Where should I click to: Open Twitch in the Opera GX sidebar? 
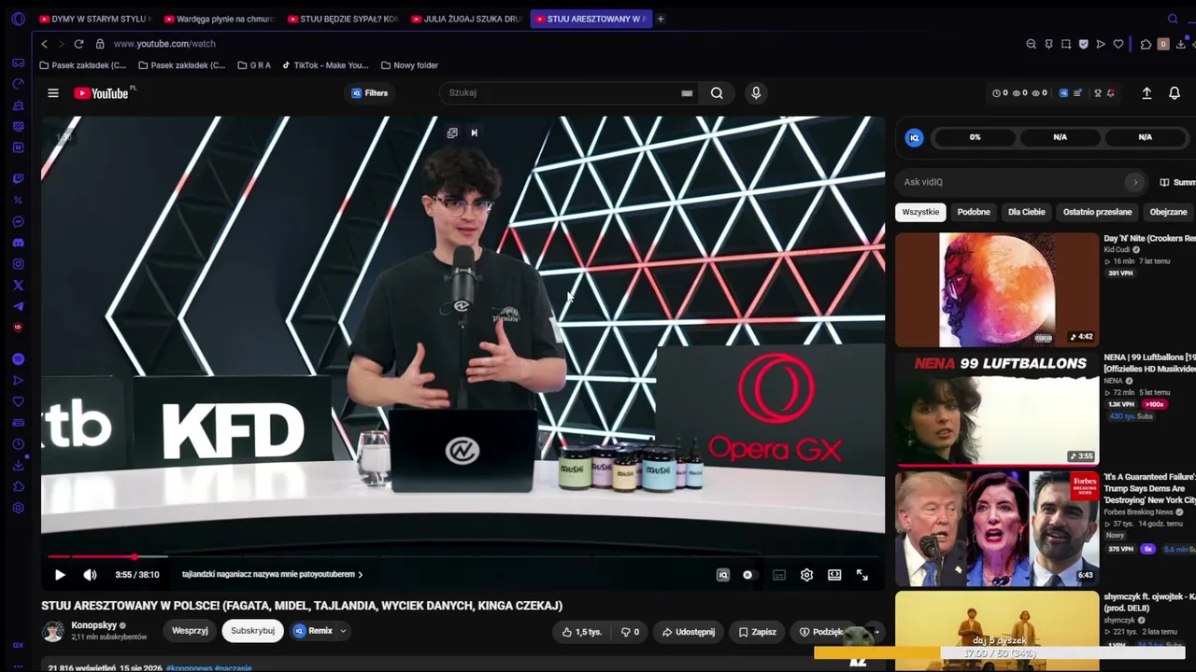[18, 178]
